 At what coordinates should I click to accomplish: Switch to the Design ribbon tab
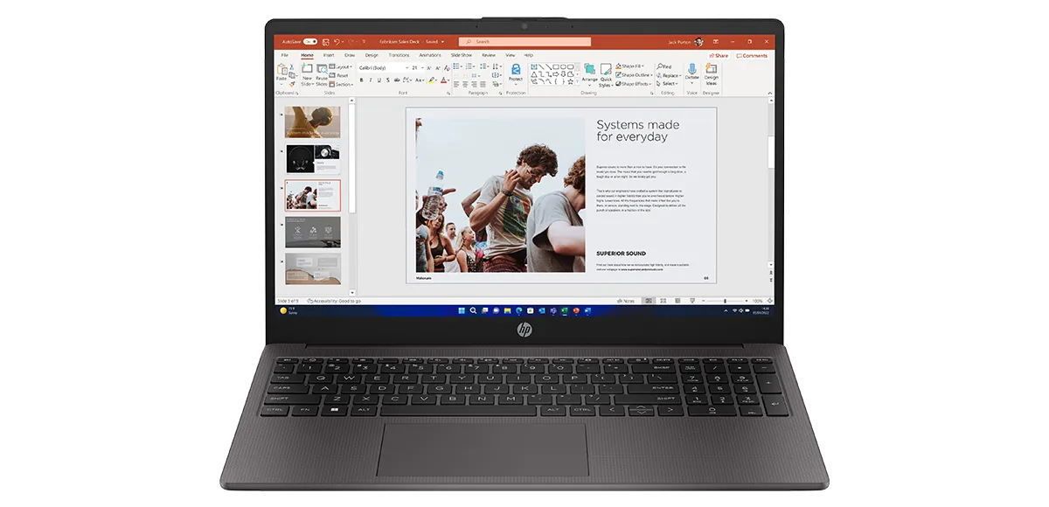(372, 55)
